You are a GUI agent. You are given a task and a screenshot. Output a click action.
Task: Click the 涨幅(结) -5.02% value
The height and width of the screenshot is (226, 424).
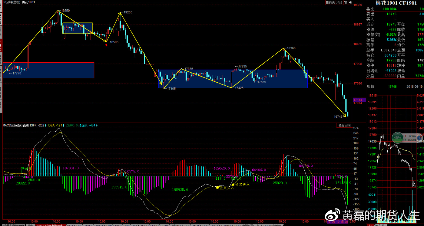pos(391,35)
